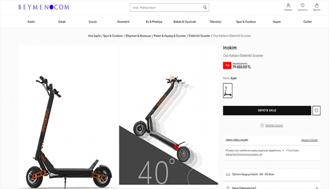Go to Paten & Kaykay & Scooter breadcrumb
The image size is (329, 189).
(170, 36)
